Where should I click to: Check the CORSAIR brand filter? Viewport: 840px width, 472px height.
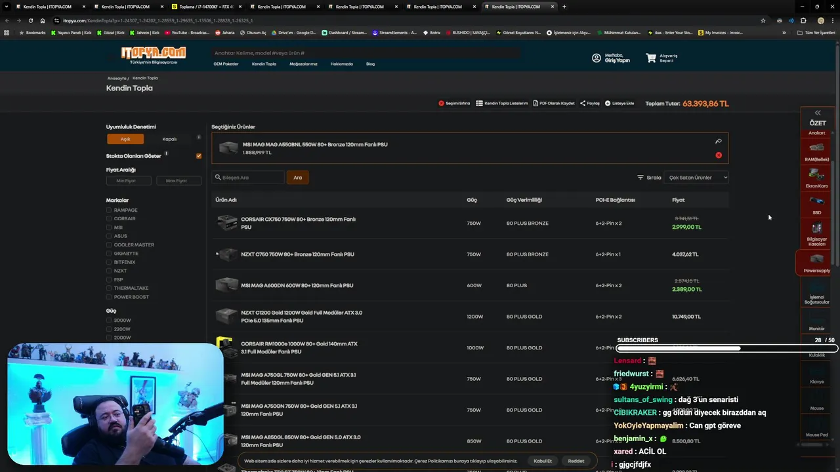pyautogui.click(x=109, y=218)
